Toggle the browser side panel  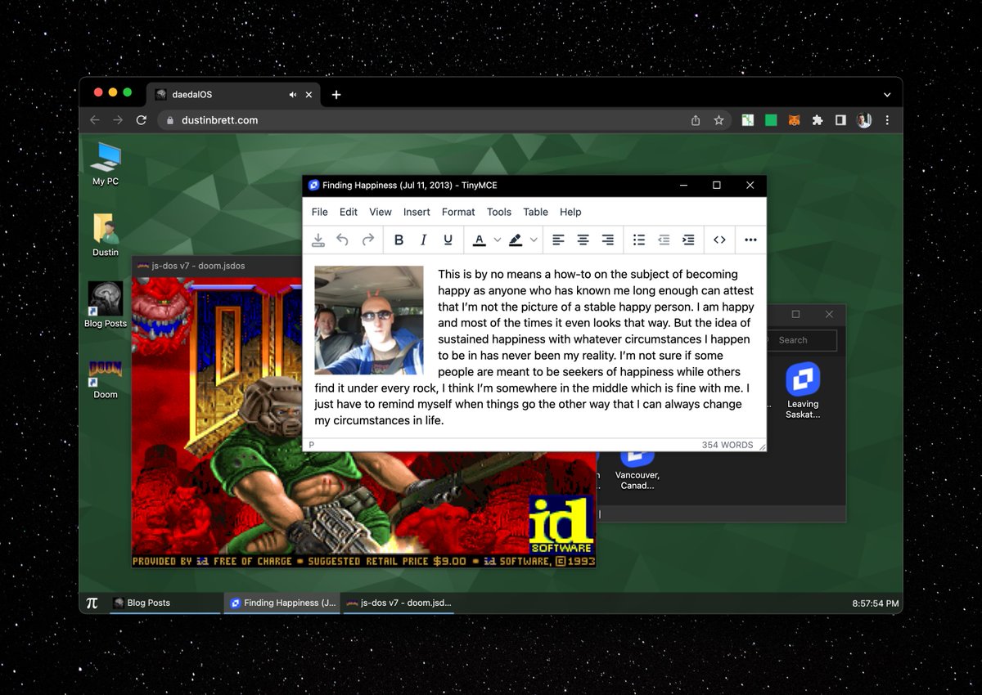tap(840, 120)
